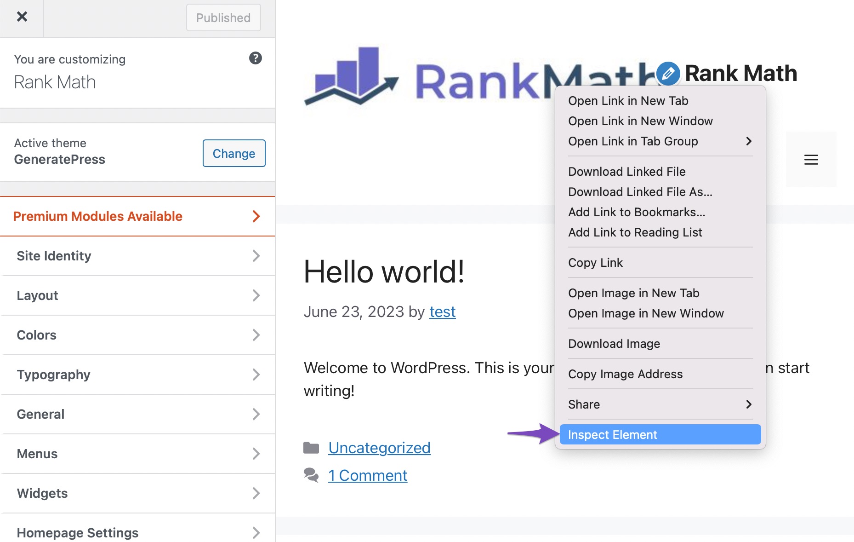The width and height of the screenshot is (854, 542).
Task: Close the customizer with the X icon
Action: coord(22,17)
